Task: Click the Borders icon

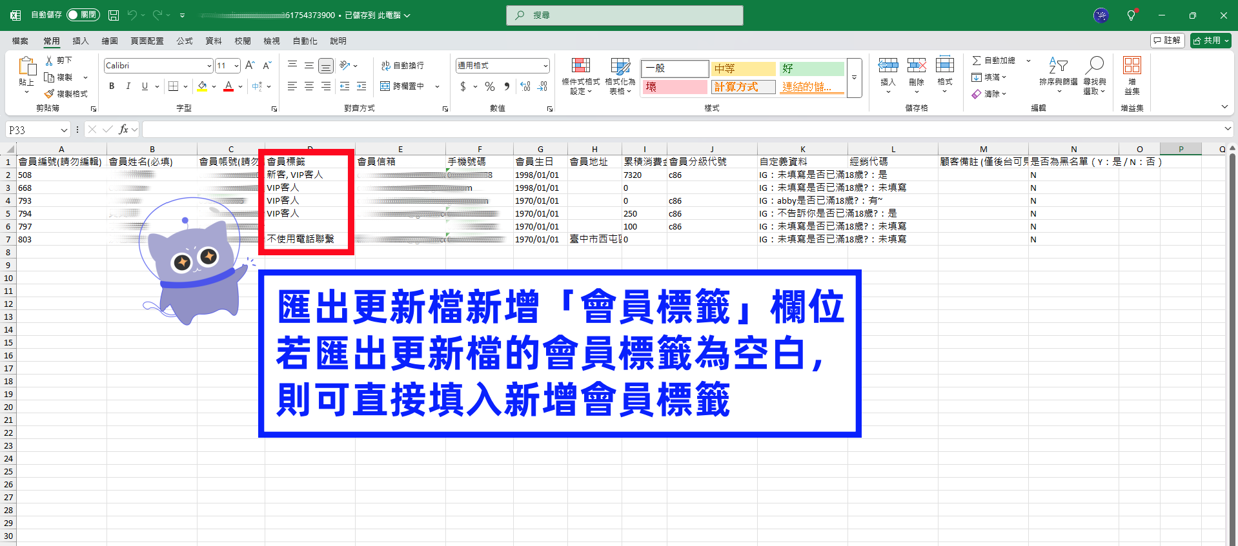Action: tap(173, 86)
